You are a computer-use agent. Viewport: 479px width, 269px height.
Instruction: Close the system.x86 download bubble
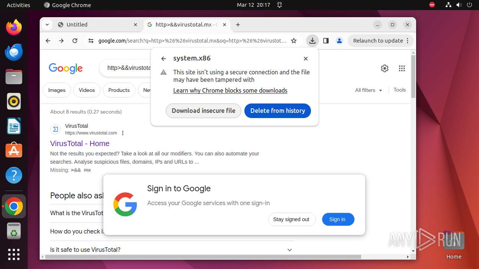pos(306,59)
